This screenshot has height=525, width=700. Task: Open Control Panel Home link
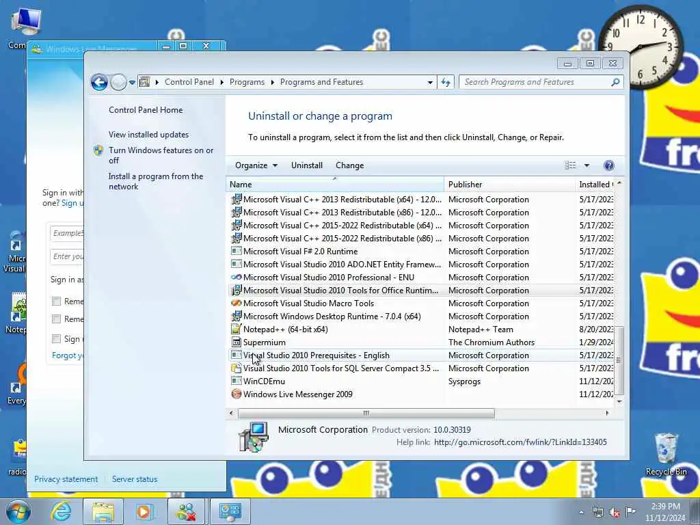point(146,110)
